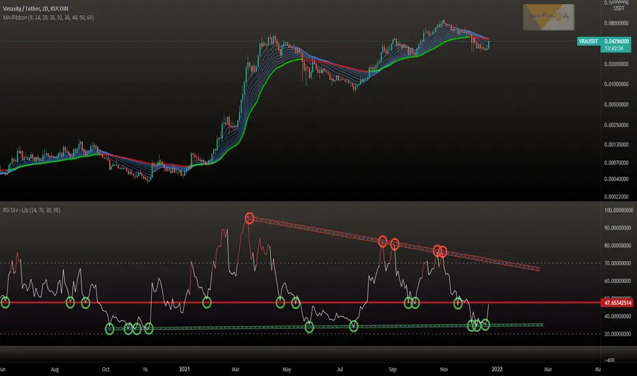Click the 47.65342514 RSI value label
This screenshot has height=376, width=637.
tap(617, 303)
